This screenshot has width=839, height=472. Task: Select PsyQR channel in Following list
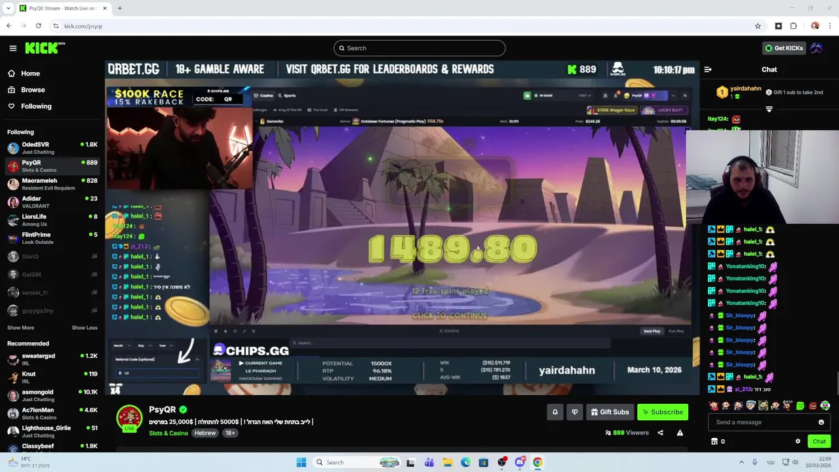[52, 166]
